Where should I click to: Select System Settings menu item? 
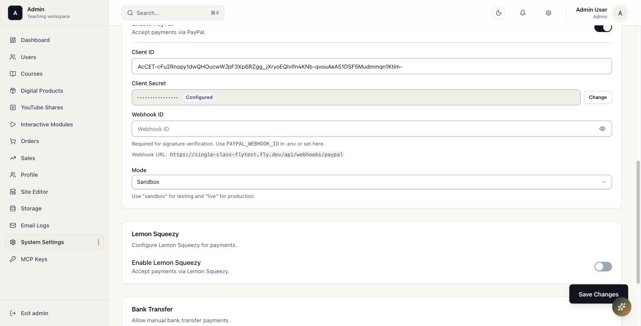54,242
